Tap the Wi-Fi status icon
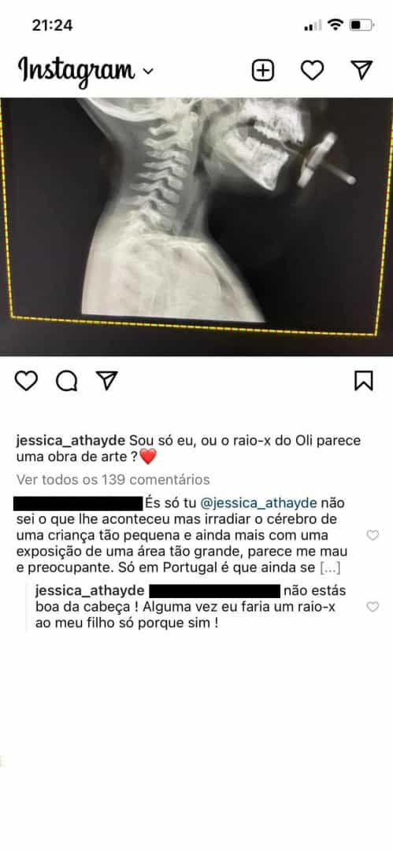This screenshot has height=850, width=393. point(336,25)
